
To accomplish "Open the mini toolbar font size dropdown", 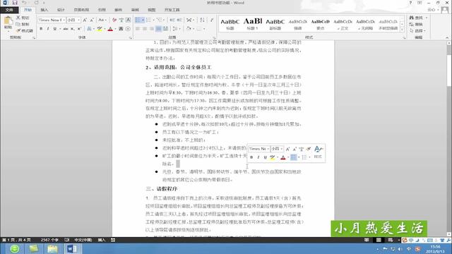I will 281,149.
